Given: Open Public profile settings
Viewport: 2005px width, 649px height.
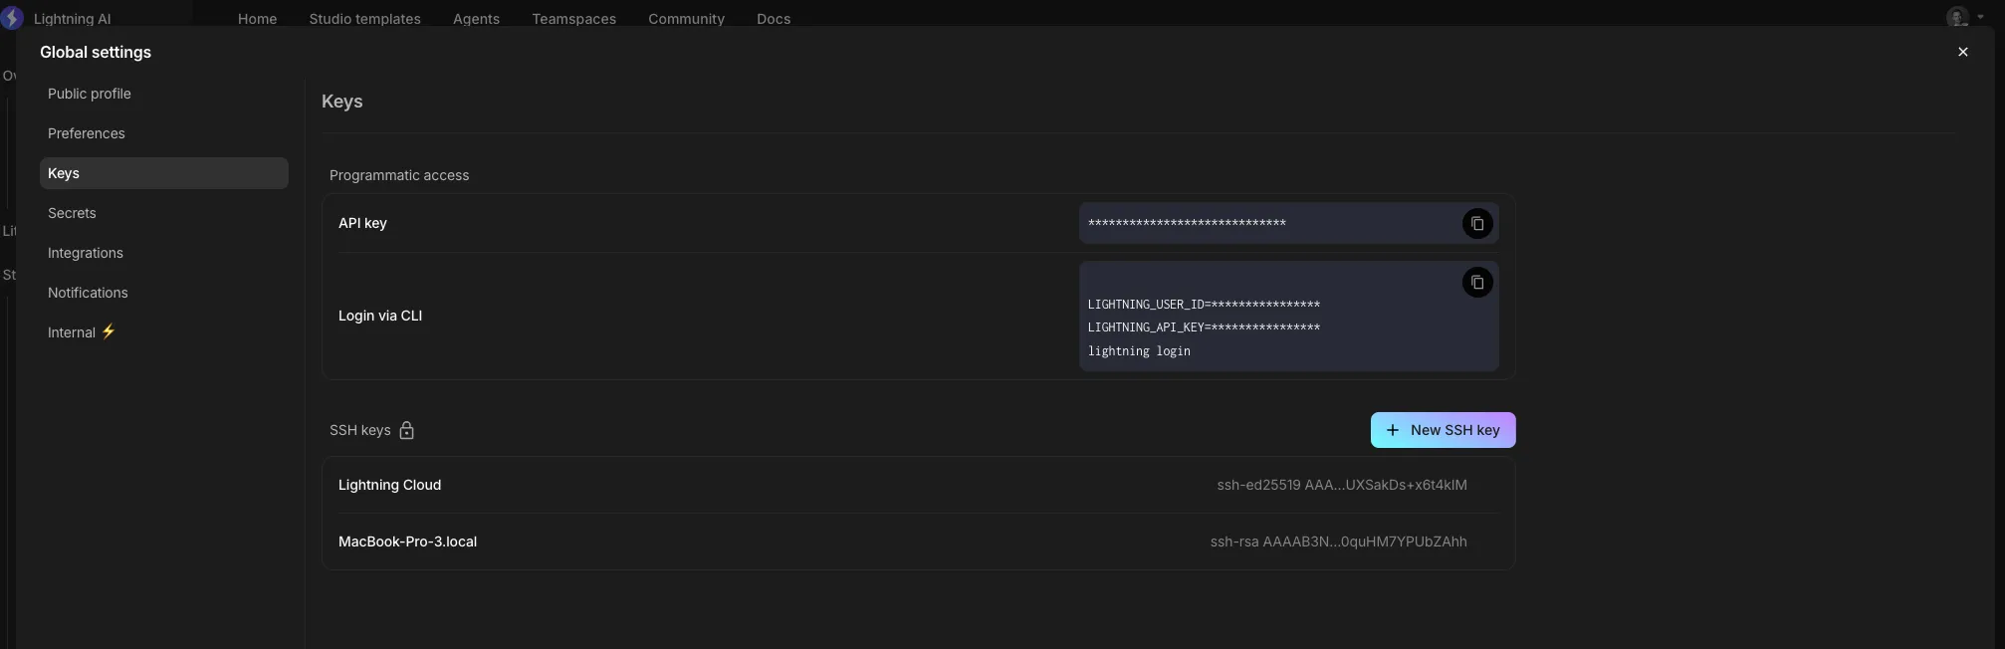Looking at the screenshot, I should (x=164, y=94).
